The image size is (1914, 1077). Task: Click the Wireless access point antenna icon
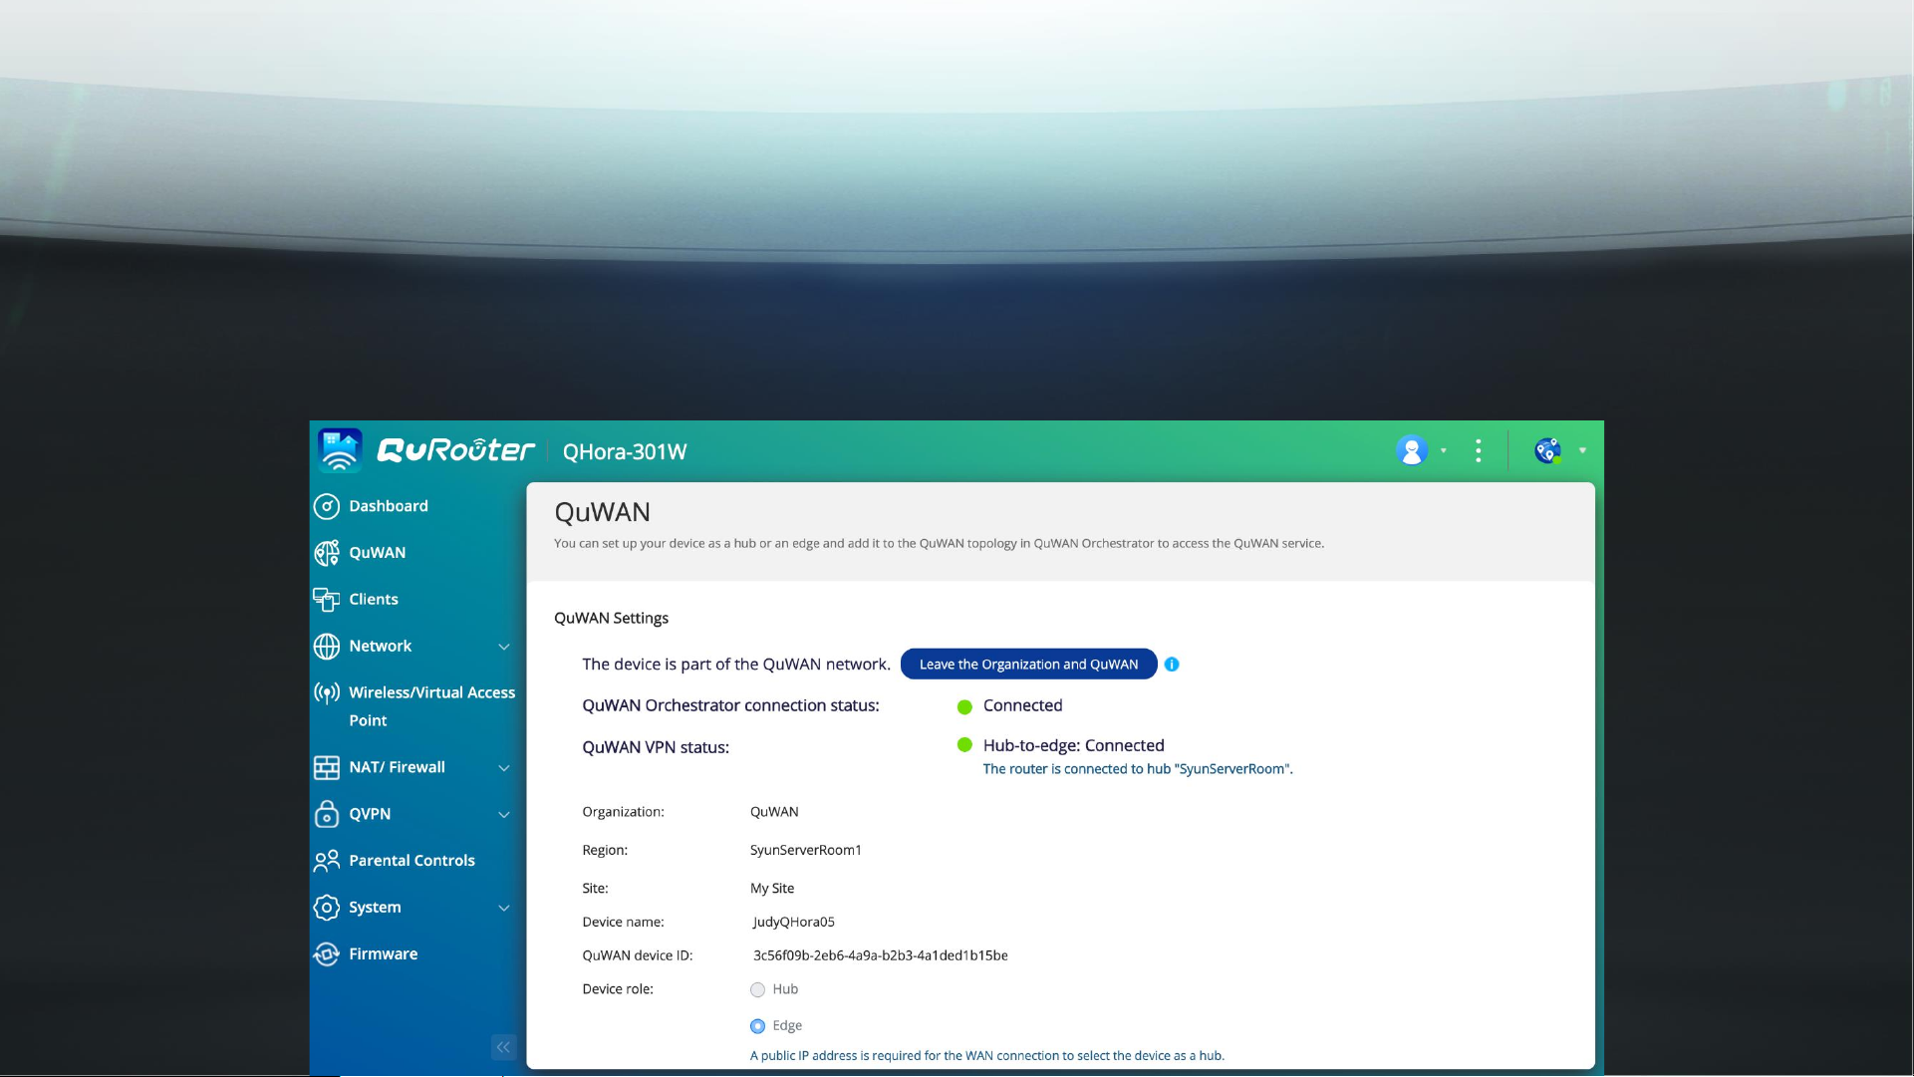coord(327,693)
